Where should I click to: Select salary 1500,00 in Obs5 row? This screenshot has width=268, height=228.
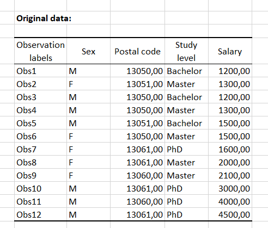[230, 123]
